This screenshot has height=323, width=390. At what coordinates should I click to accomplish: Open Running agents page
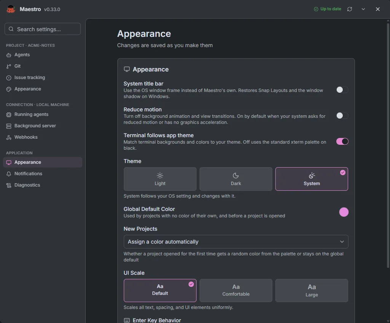(43, 114)
